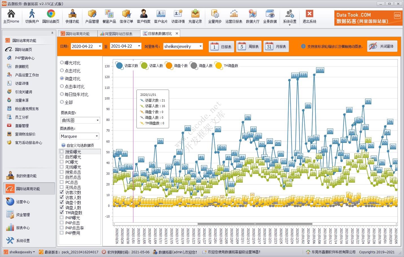Open 资金管理 nav group
404x257 pixels.
coord(29,215)
